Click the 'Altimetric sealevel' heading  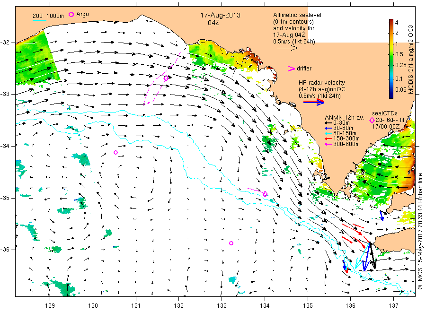click(x=297, y=15)
